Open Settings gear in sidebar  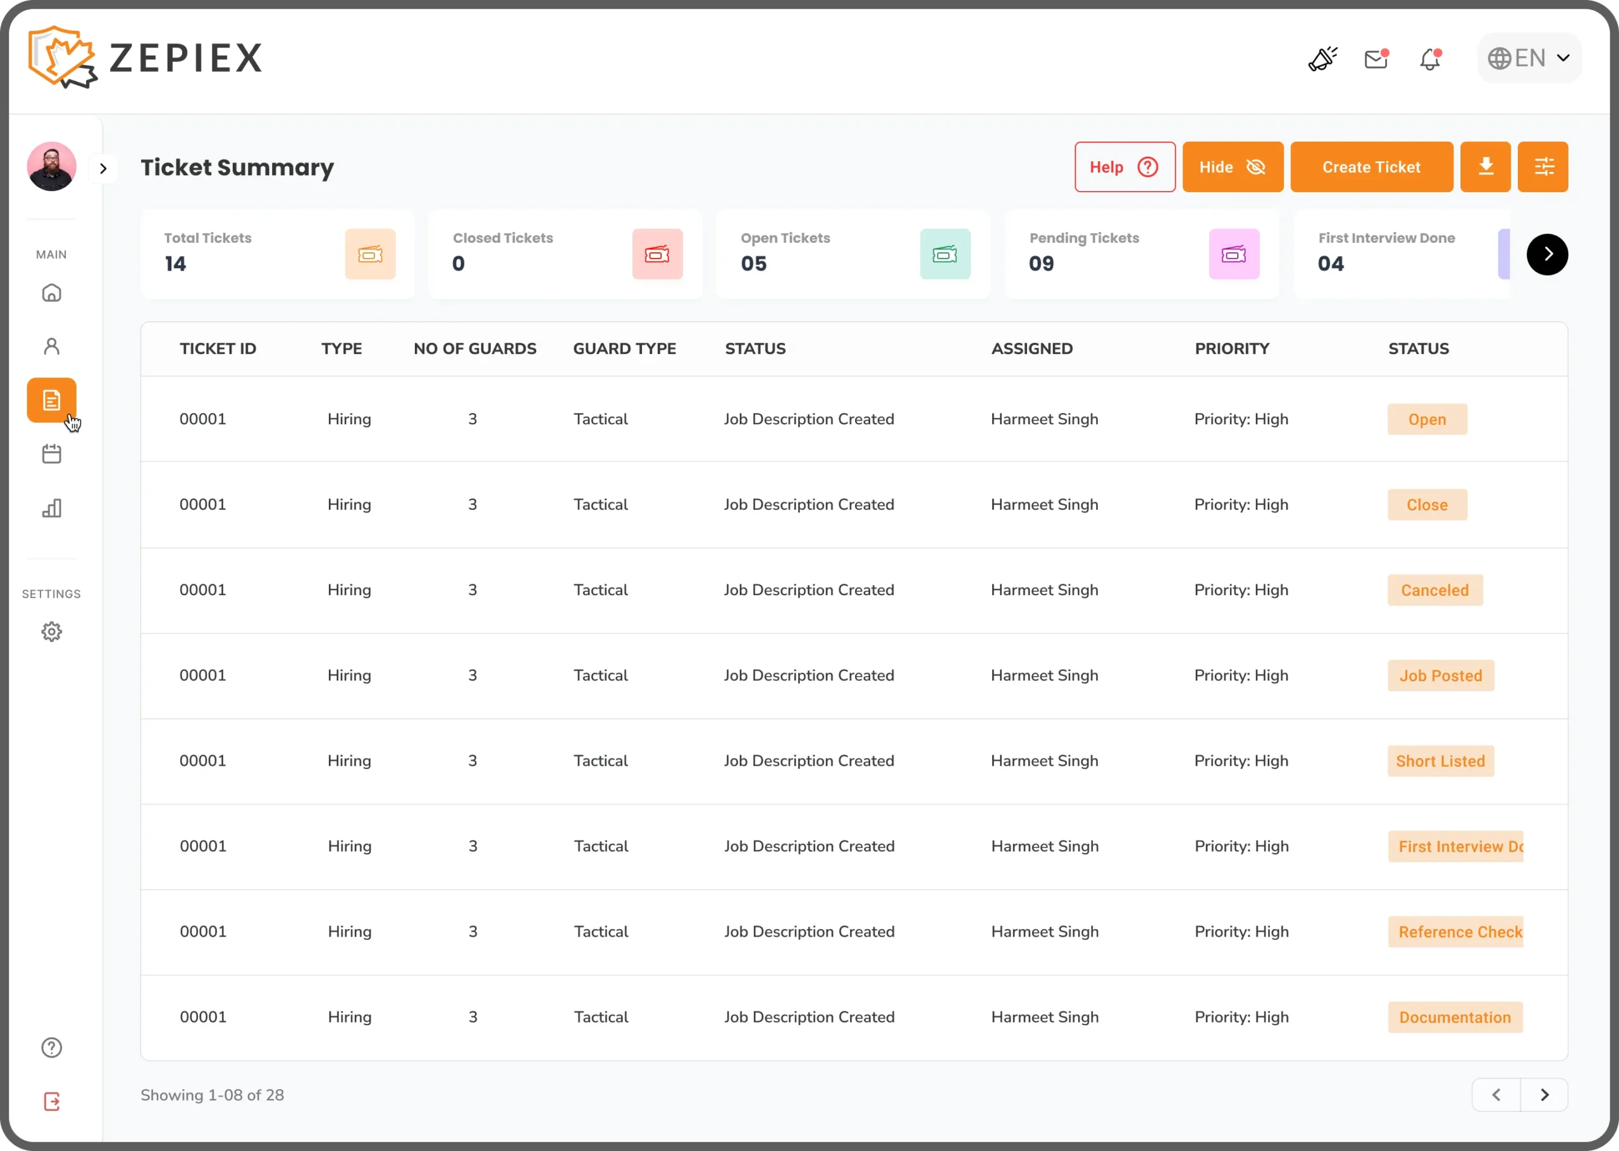[x=52, y=632]
